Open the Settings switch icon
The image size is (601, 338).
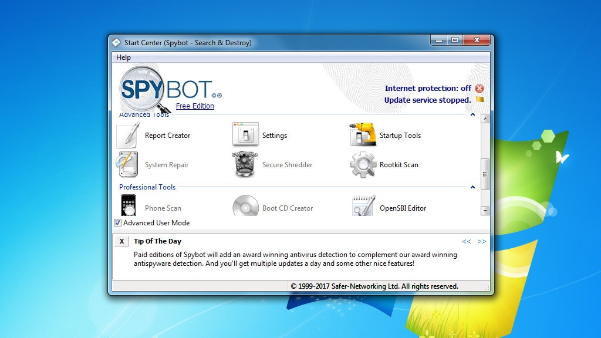pyautogui.click(x=245, y=134)
